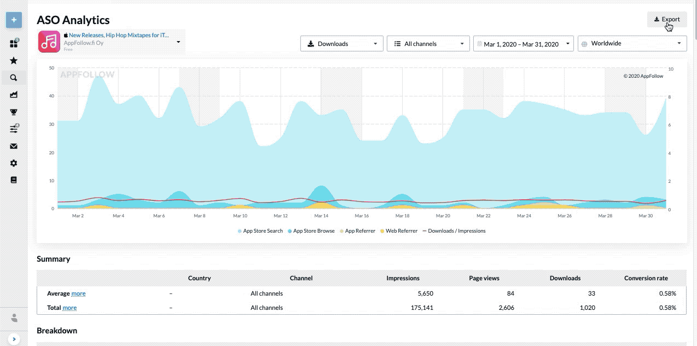The height and width of the screenshot is (346, 697).
Task: Open the book documentation icon in sidebar
Action: point(14,180)
